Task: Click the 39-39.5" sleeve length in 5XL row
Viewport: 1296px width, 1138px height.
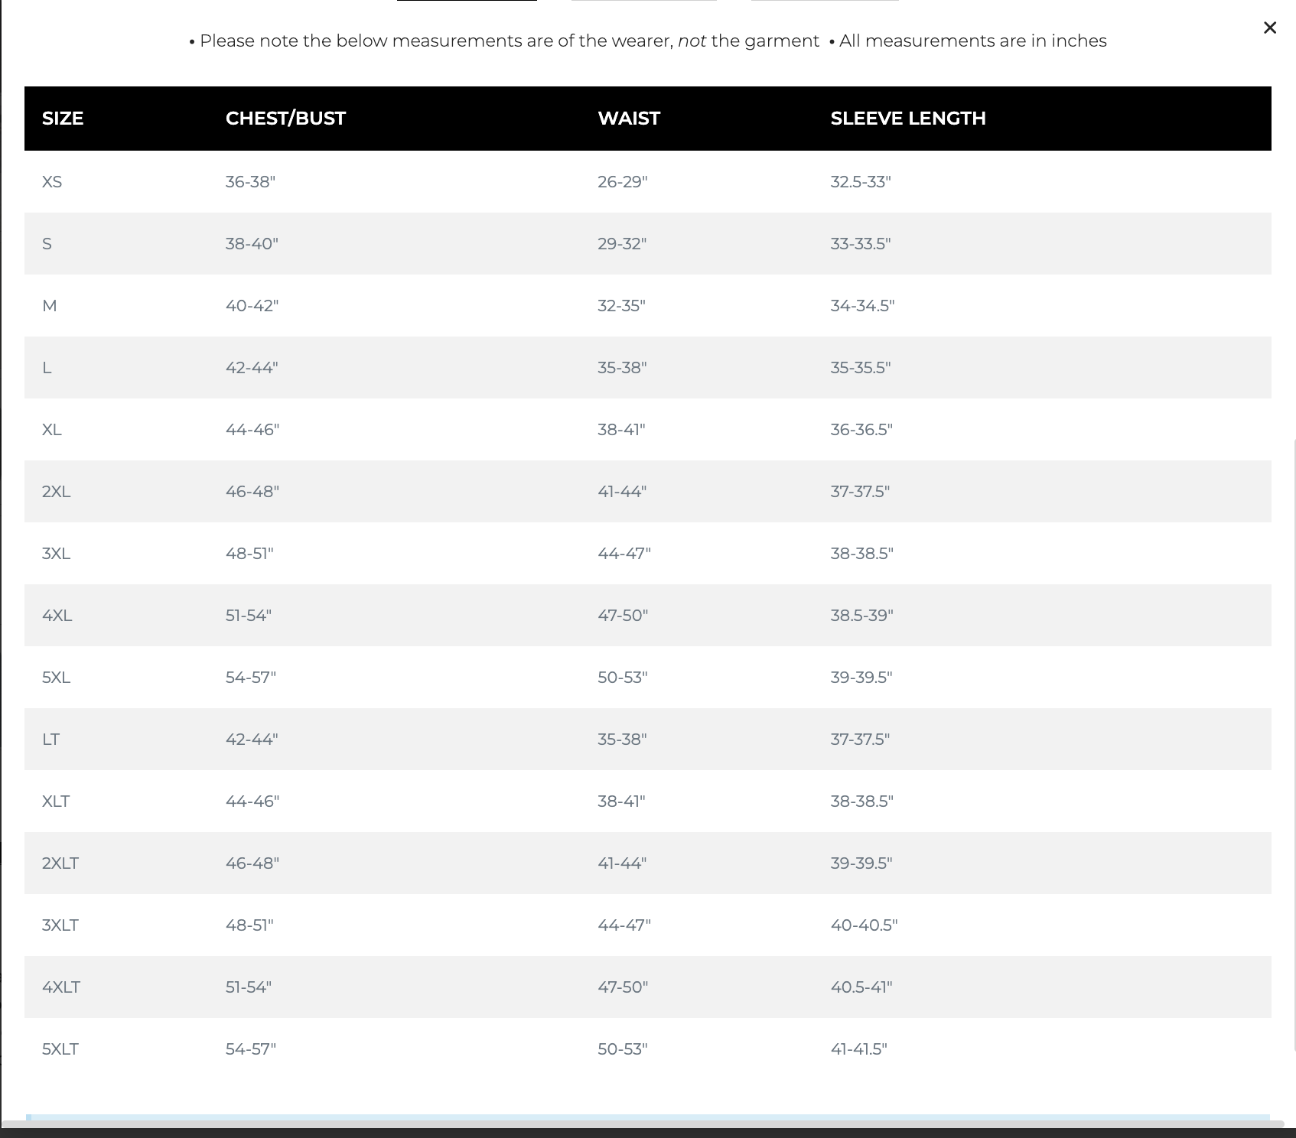Action: coord(861,678)
